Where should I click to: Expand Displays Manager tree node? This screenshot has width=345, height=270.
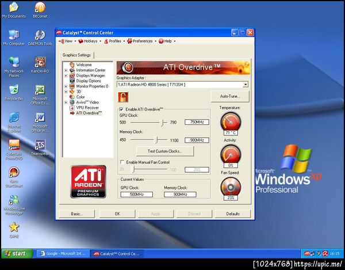[x=66, y=75]
